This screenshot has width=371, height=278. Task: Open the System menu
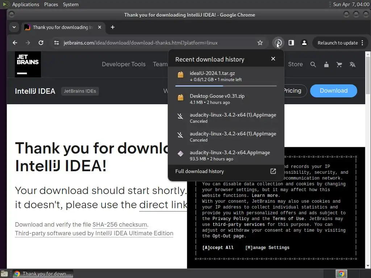tap(71, 4)
